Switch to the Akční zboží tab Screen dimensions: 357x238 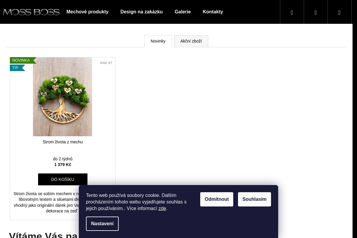[191, 41]
